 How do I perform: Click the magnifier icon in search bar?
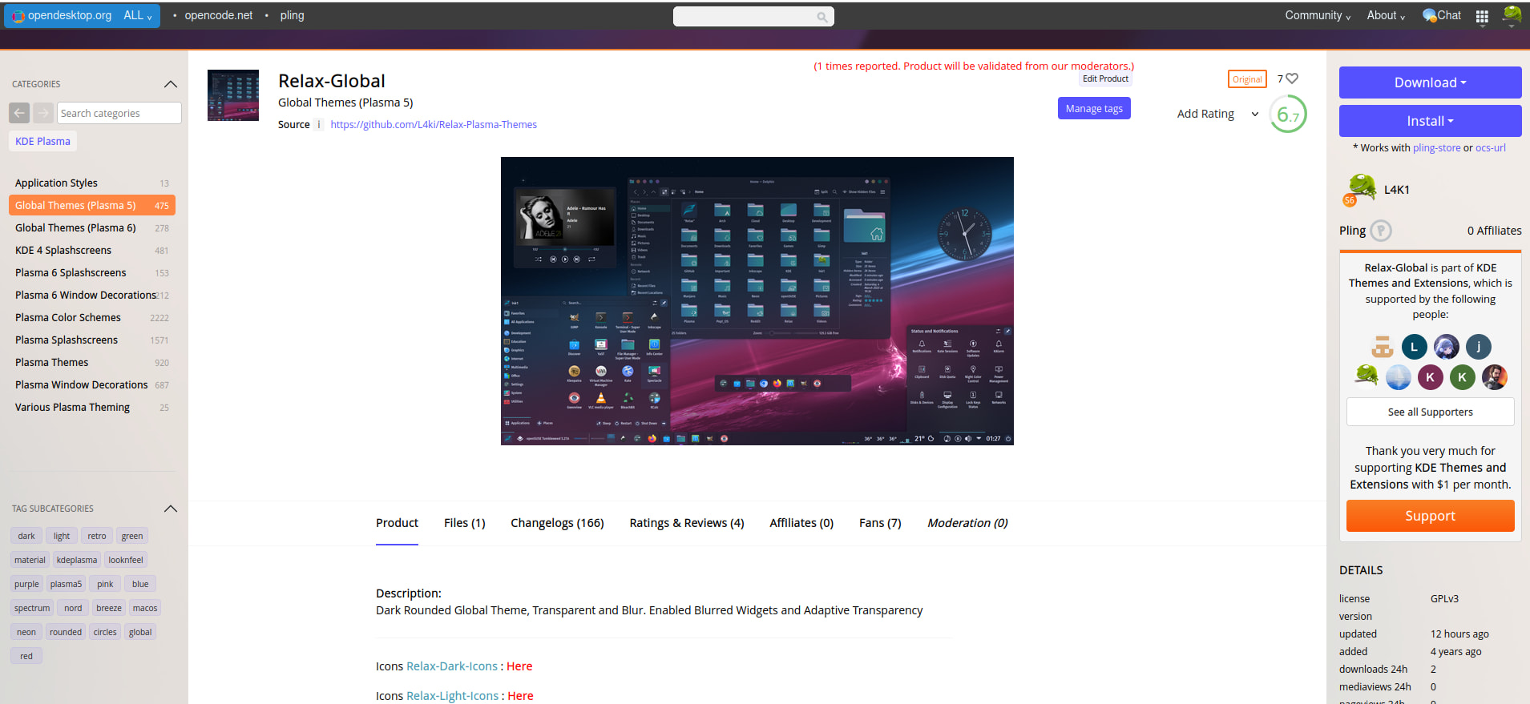click(822, 17)
